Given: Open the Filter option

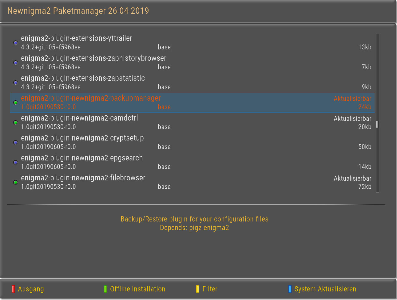Looking at the screenshot, I should (x=210, y=289).
